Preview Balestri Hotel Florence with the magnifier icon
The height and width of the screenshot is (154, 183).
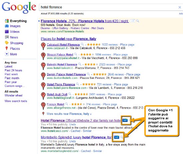coord(80,64)
